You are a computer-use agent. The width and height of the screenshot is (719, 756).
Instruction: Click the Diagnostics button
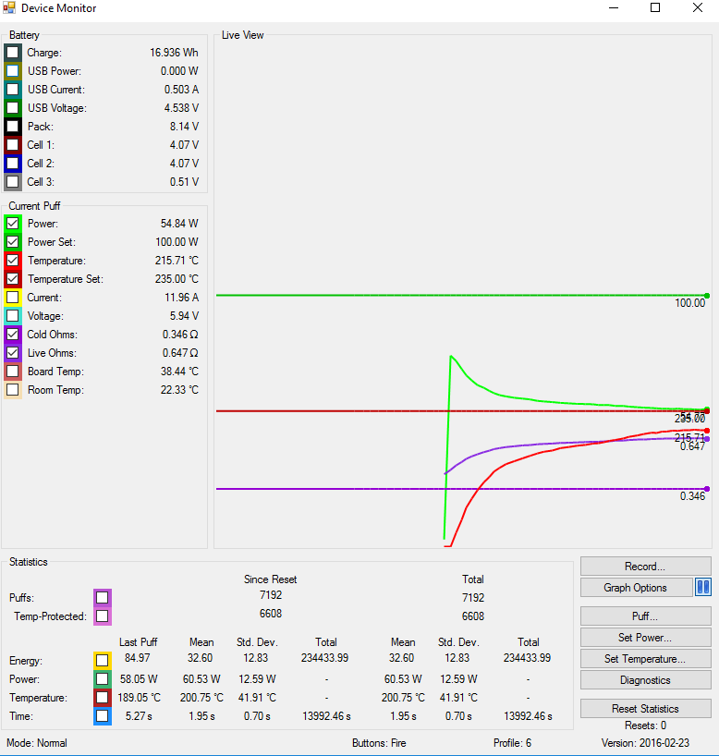coord(645,680)
